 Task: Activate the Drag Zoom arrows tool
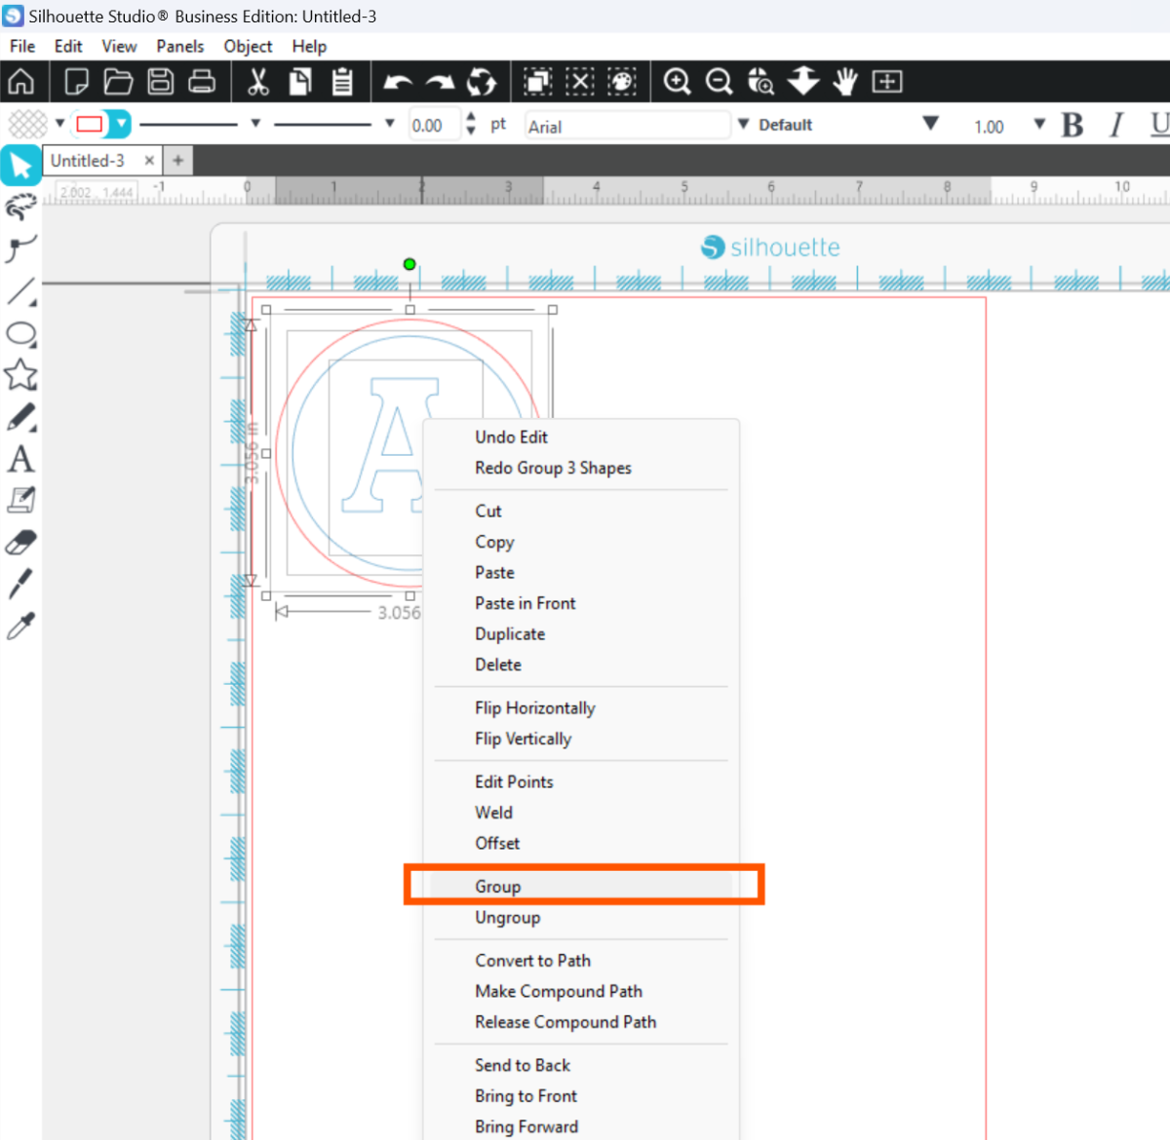[x=803, y=82]
